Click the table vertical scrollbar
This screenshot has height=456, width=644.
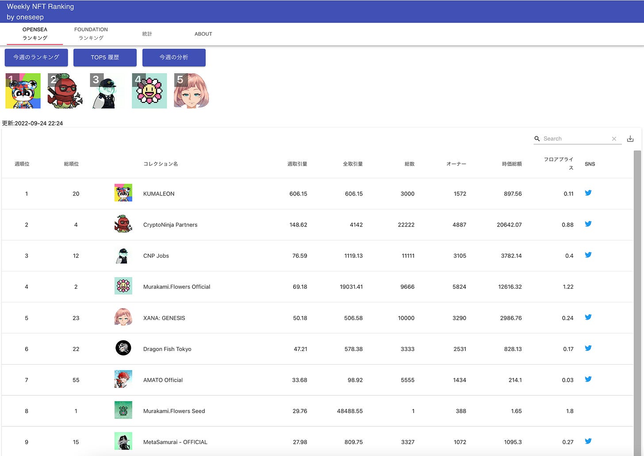[x=637, y=303]
